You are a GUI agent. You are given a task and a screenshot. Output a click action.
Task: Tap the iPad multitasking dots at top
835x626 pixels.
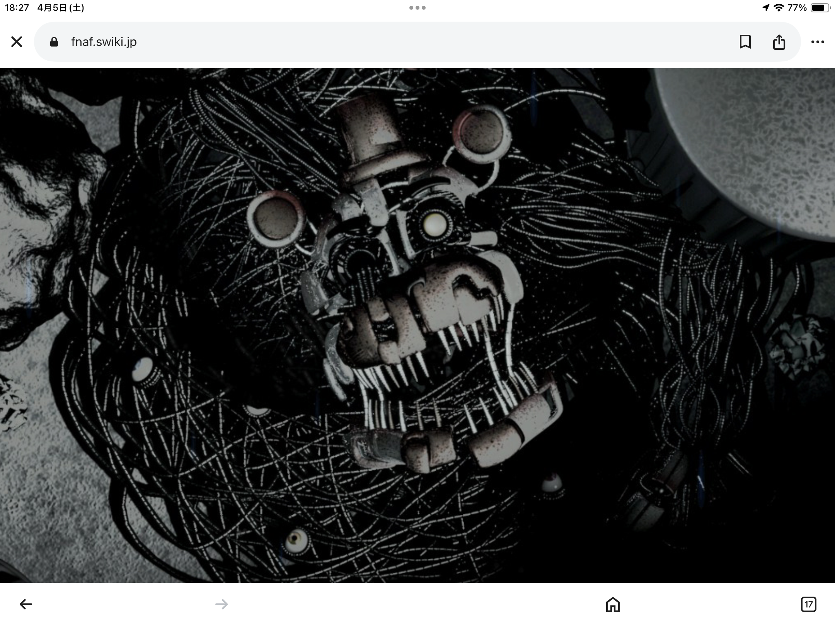(x=417, y=8)
